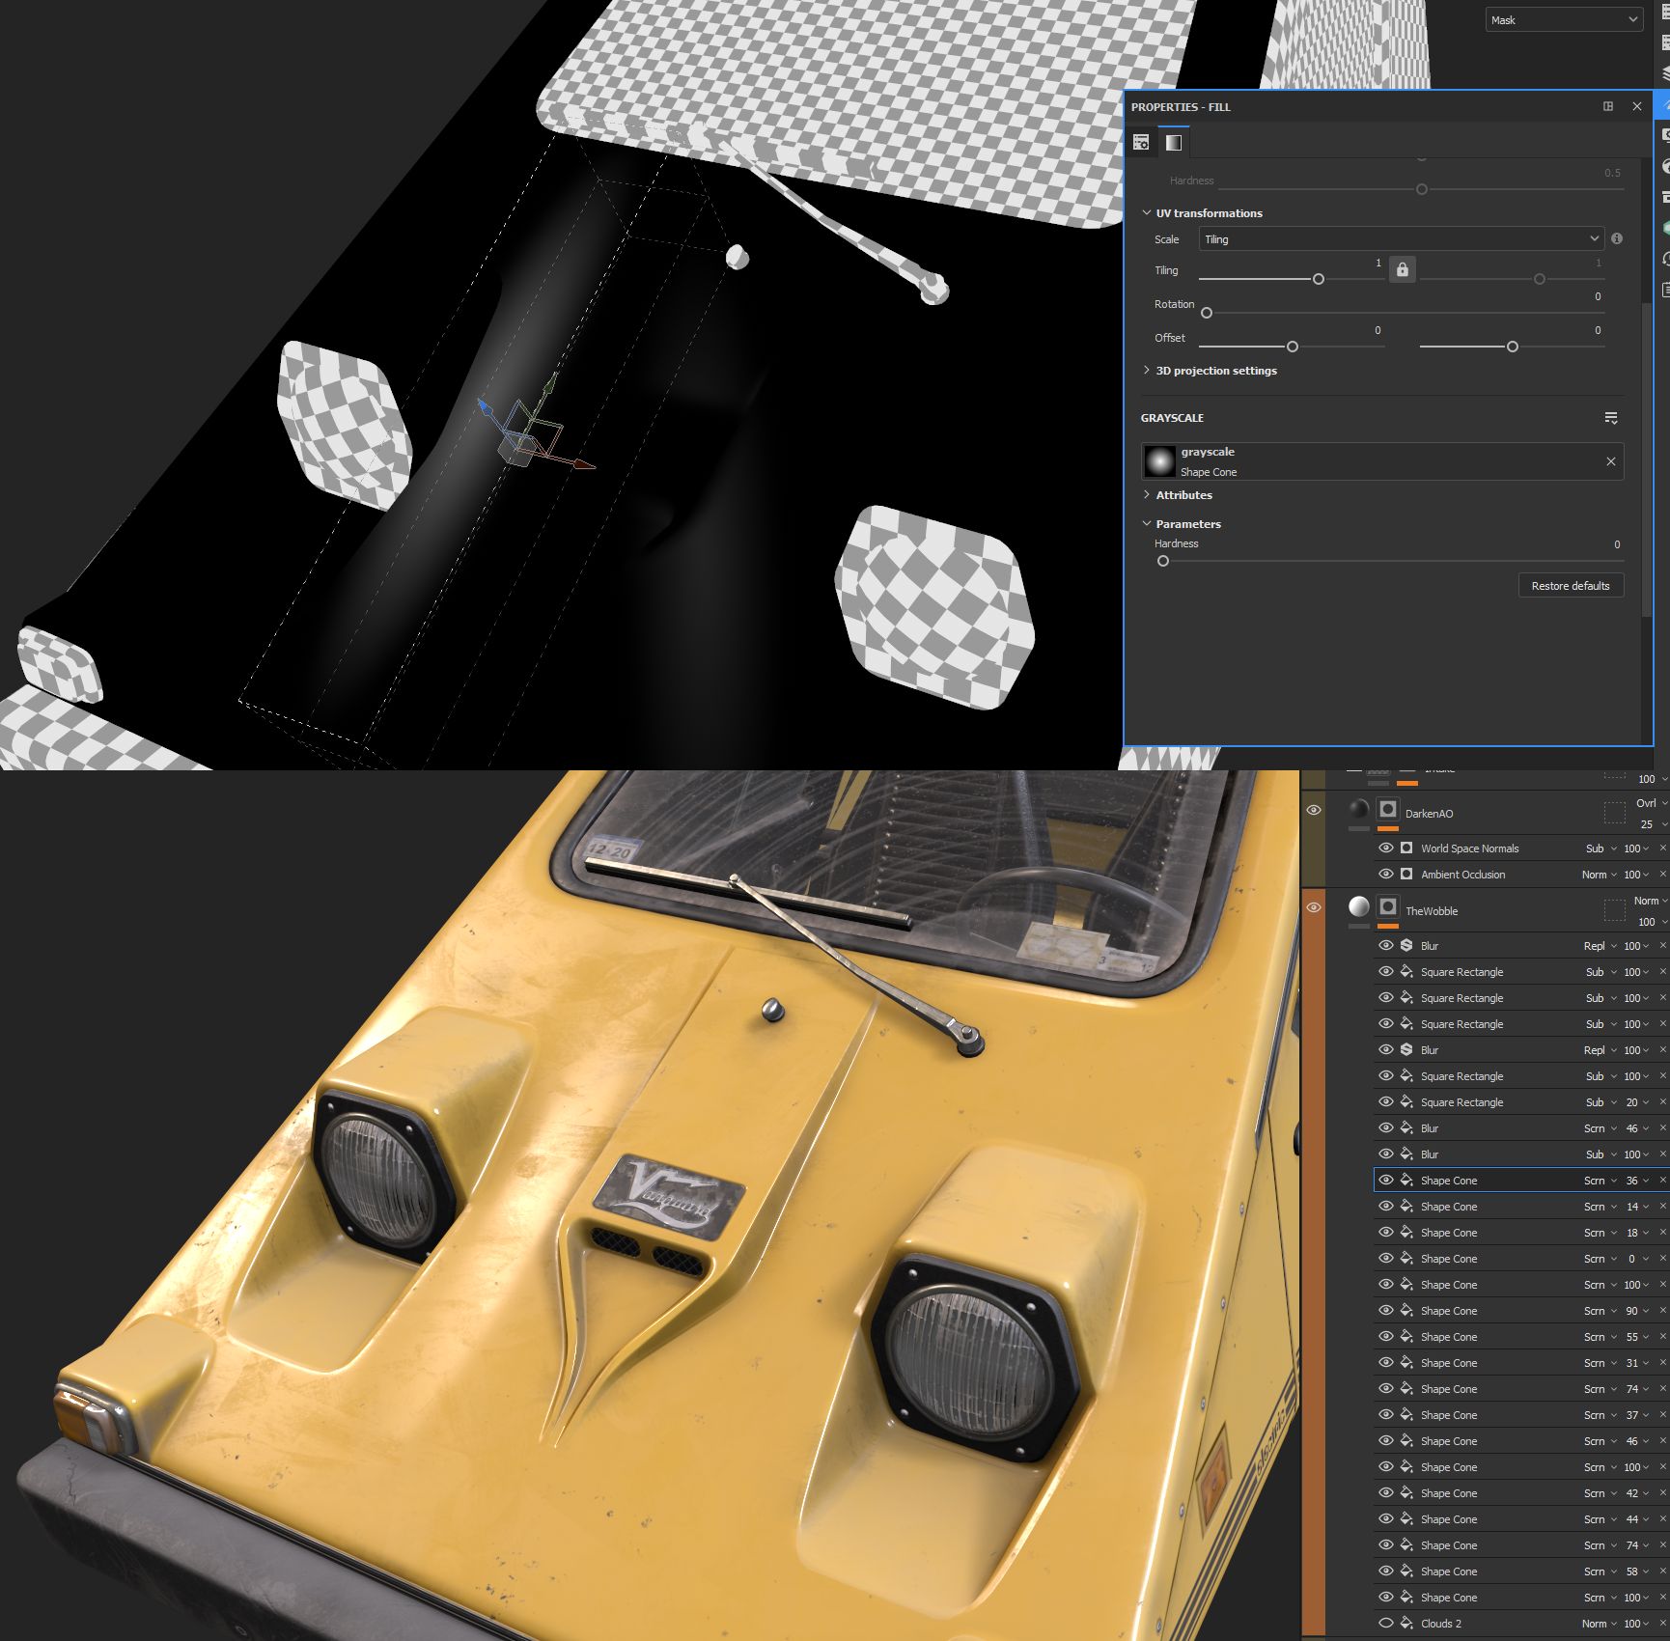Select the Shape Cone effect at opacity 42

1449,1493
